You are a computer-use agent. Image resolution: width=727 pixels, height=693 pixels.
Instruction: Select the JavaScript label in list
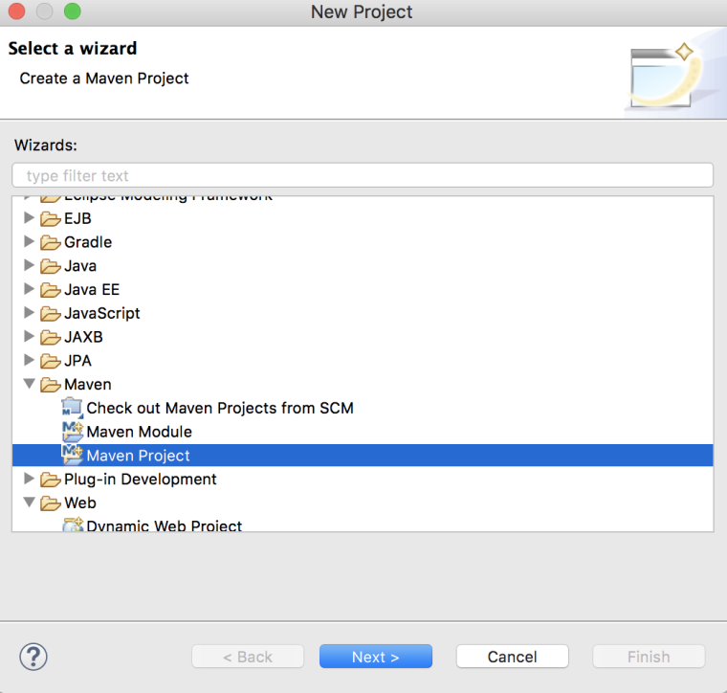coord(102,313)
